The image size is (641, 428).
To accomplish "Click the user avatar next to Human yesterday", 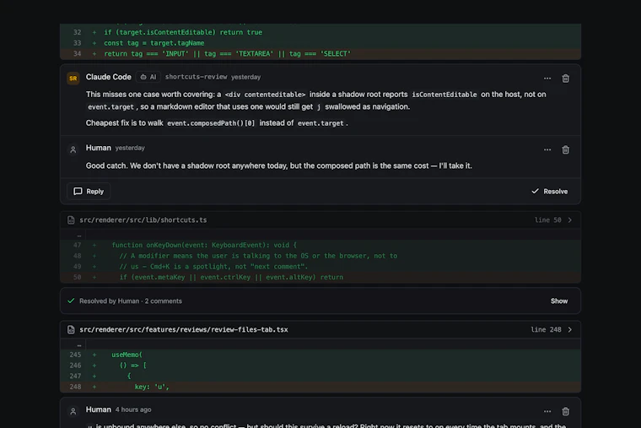I will pyautogui.click(x=73, y=149).
